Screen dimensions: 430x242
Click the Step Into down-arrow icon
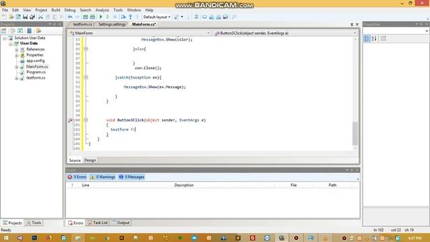[x=130, y=17]
